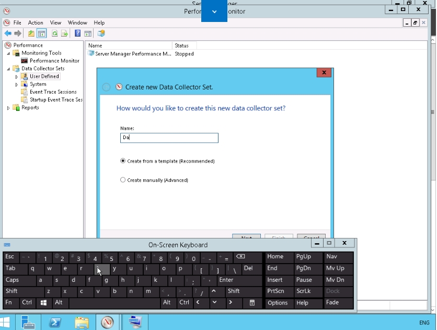Click the Show/Hide Console Tree icon
Image resolution: width=437 pixels, height=330 pixels.
(41, 33)
